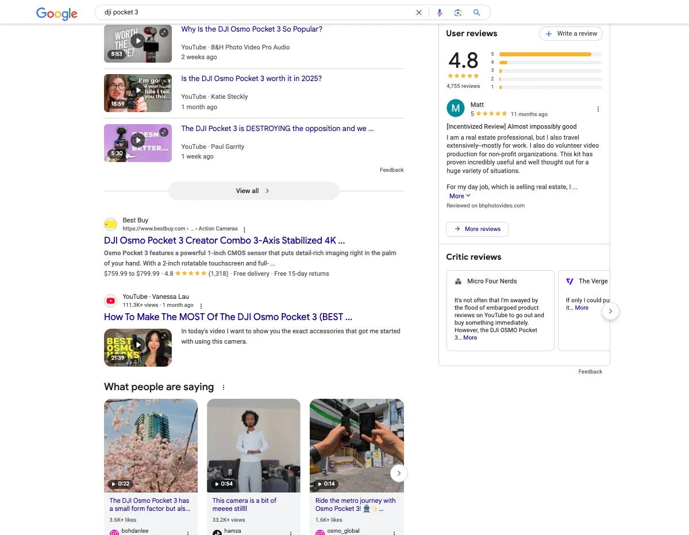Open 'The DJI Pocket 3 is DESTROYING the opposition' link
The height and width of the screenshot is (535, 689).
tap(278, 128)
